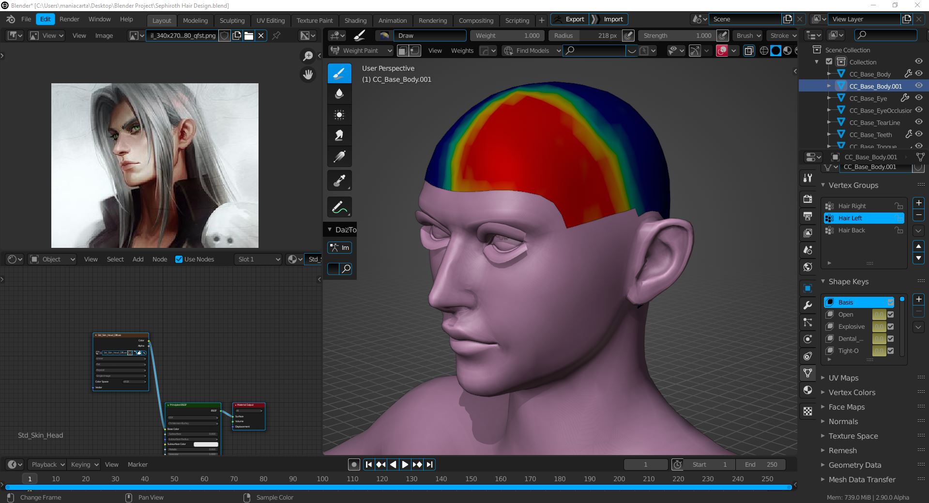Open the Physics properties tab

807,339
